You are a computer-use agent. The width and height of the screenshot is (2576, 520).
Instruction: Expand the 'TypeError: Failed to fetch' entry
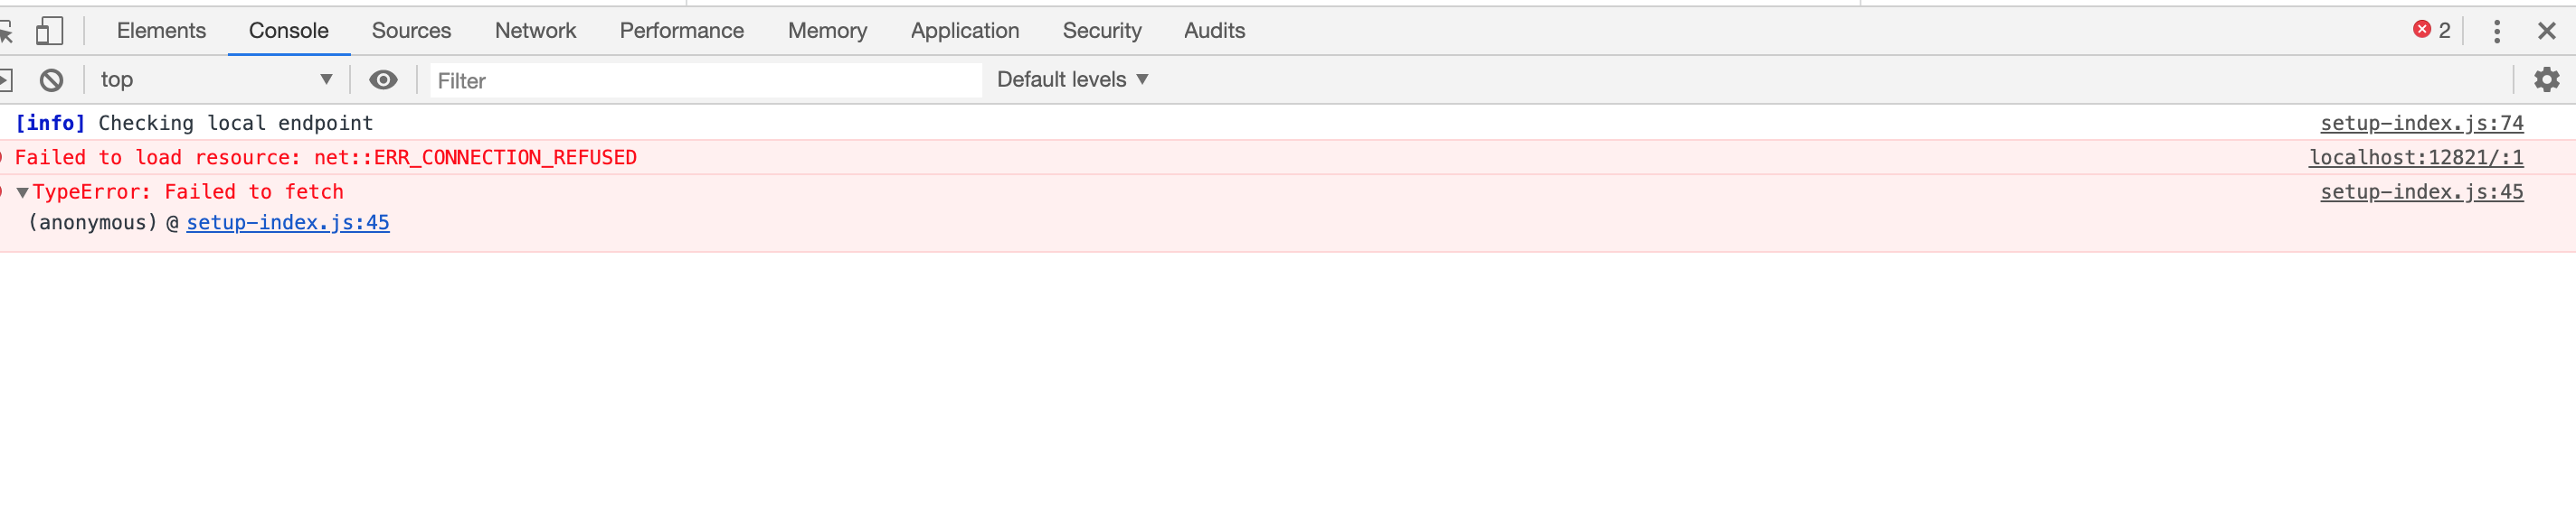click(21, 191)
